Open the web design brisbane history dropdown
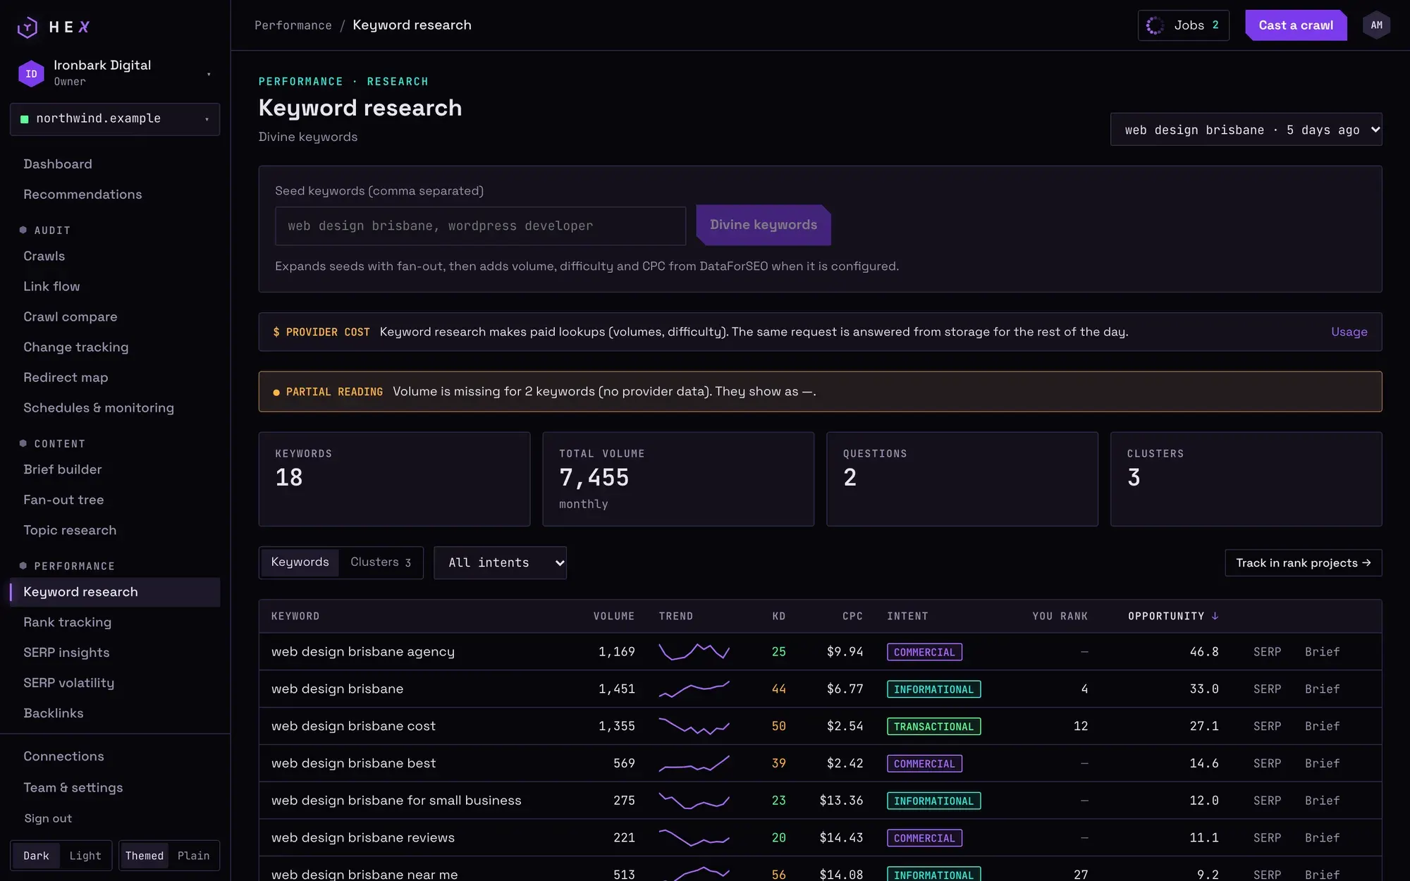 1246,130
